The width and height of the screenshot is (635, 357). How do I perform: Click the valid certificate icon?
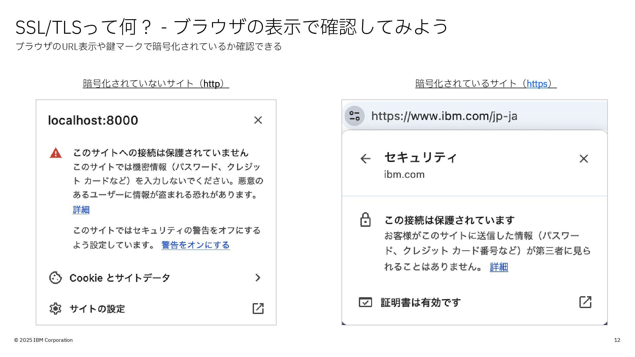[x=365, y=302]
